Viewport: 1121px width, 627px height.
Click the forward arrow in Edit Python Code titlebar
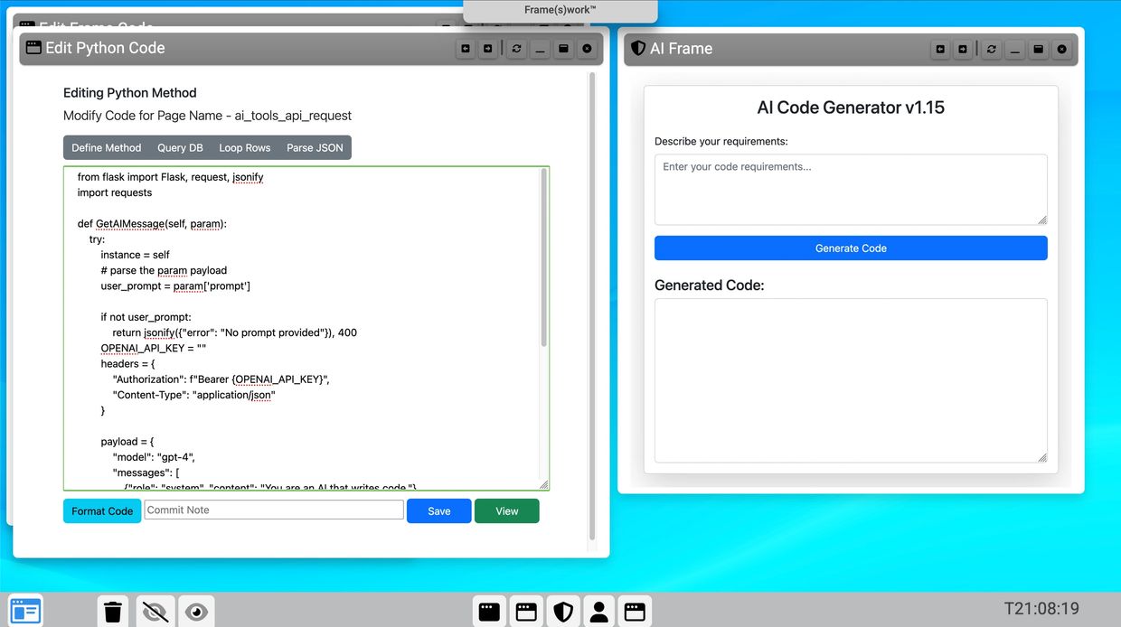tap(488, 49)
